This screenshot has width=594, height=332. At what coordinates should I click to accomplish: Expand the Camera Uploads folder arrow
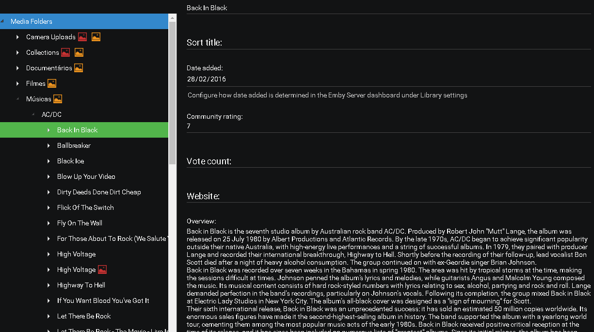17,37
